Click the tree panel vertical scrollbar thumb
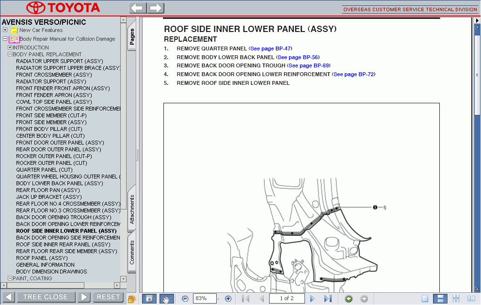 [x=123, y=116]
